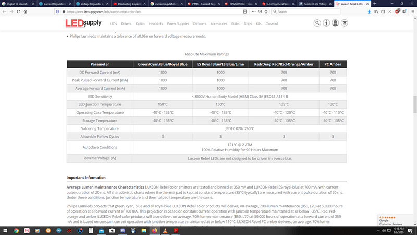This screenshot has height=235, width=417.
Task: View site security padlock info
Action: pos(64,11)
